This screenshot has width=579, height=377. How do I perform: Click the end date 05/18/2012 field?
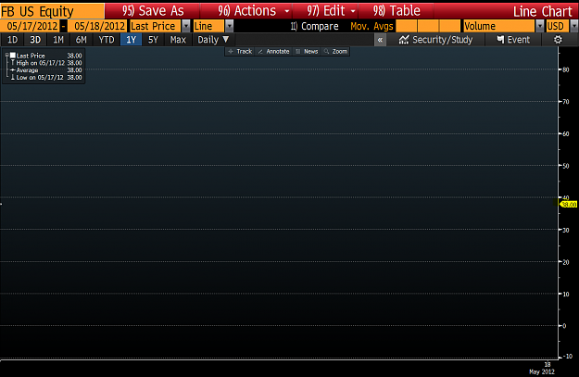pyautogui.click(x=98, y=26)
